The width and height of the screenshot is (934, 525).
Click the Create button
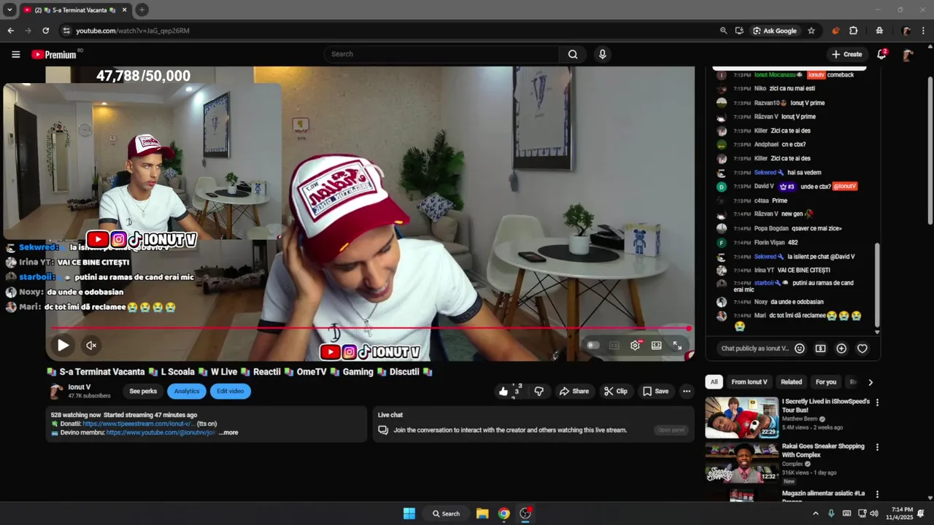click(x=846, y=54)
